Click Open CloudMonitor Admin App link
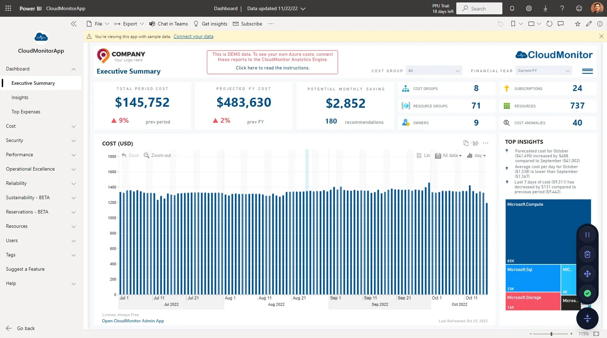Viewport: 607px width, 338px height. click(133, 321)
